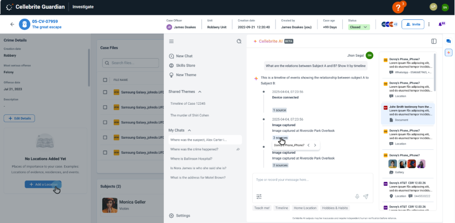The width and height of the screenshot is (455, 223).
Task: Click the microphone icon in message box
Action: coord(357,196)
